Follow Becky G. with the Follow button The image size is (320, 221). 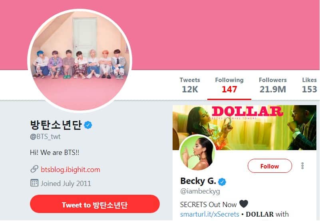[x=270, y=166]
